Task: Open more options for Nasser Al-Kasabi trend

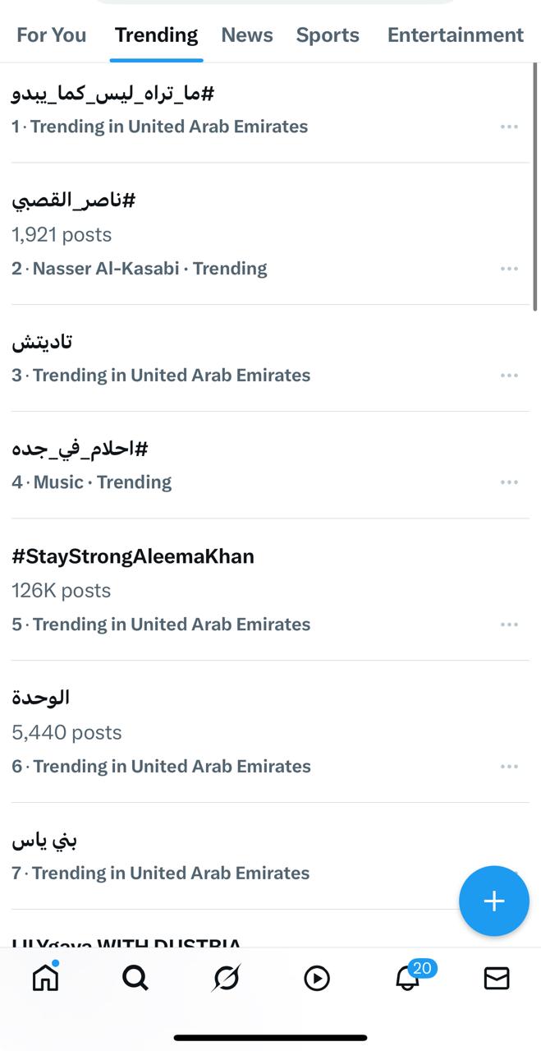Action: (x=509, y=268)
